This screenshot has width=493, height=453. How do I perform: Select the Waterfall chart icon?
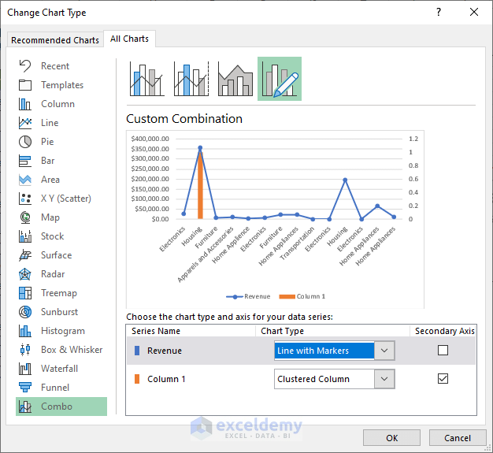(x=25, y=369)
